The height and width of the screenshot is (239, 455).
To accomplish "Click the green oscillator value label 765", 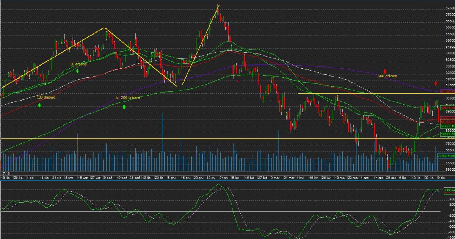I will (x=449, y=189).
